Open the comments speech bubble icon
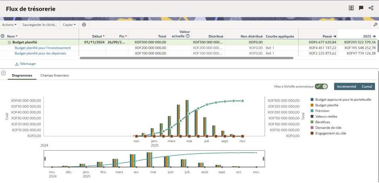This screenshot has width=379, height=183. pos(361,8)
